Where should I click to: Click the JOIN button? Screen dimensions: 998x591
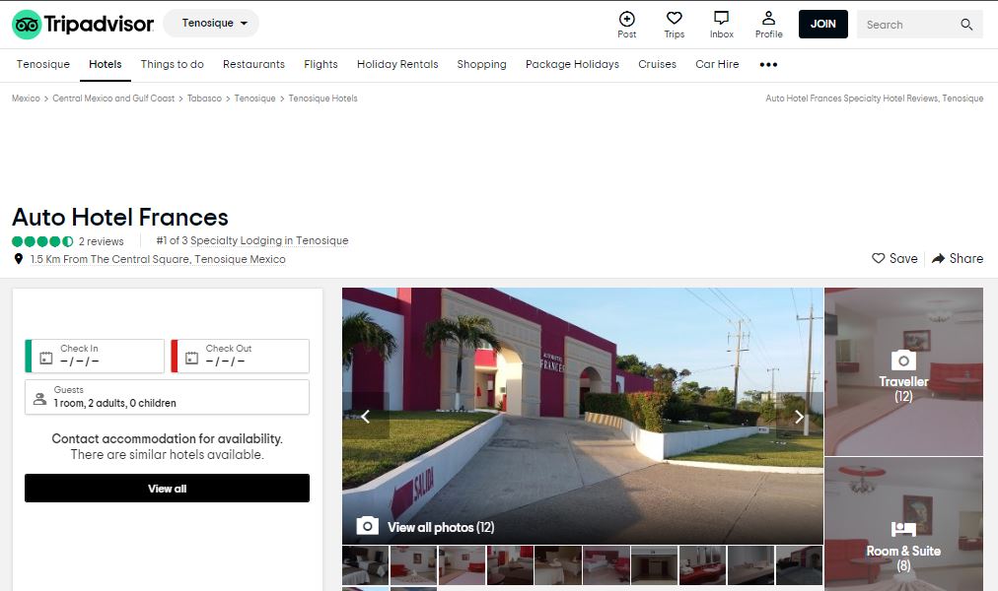pyautogui.click(x=823, y=25)
